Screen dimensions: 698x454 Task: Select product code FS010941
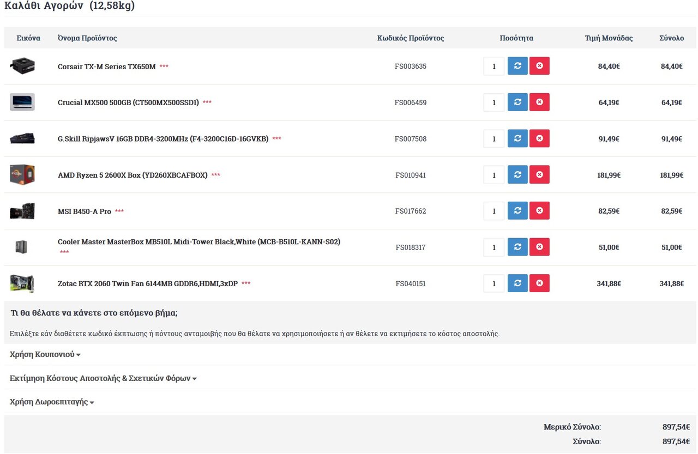[411, 175]
